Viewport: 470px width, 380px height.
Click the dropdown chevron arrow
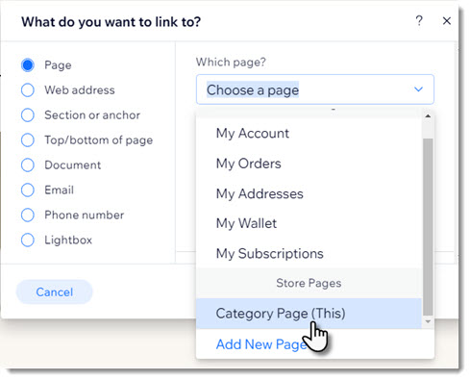click(x=418, y=89)
